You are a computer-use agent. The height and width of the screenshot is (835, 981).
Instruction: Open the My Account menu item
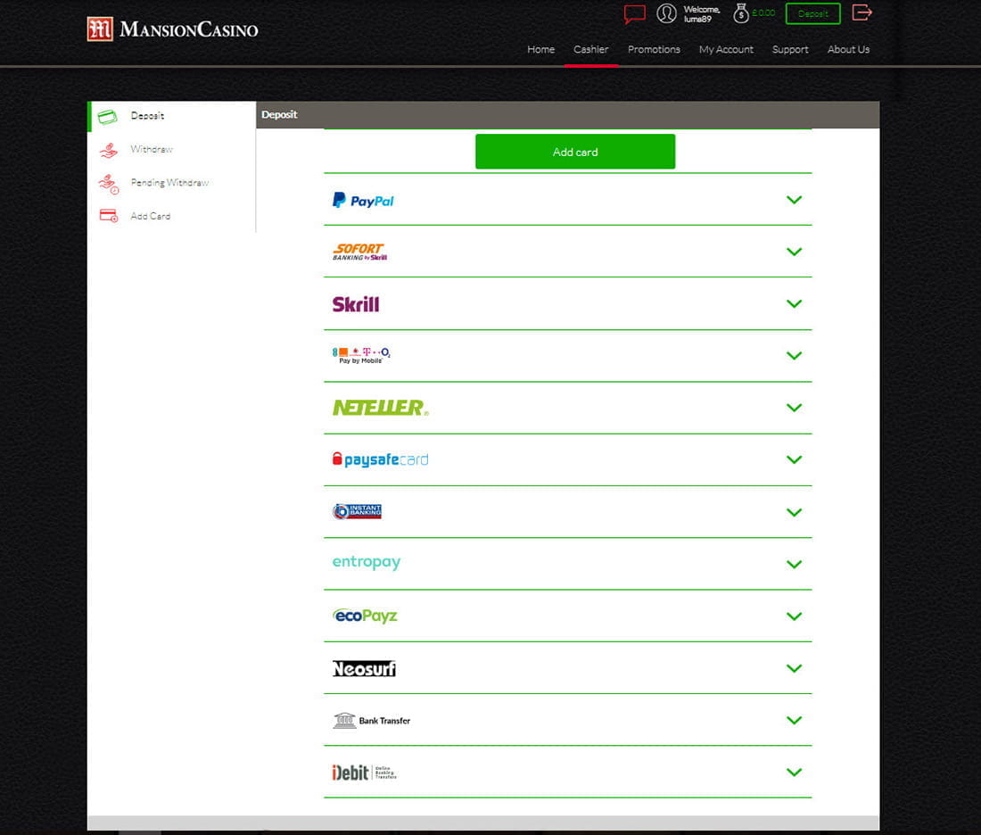pyautogui.click(x=726, y=49)
